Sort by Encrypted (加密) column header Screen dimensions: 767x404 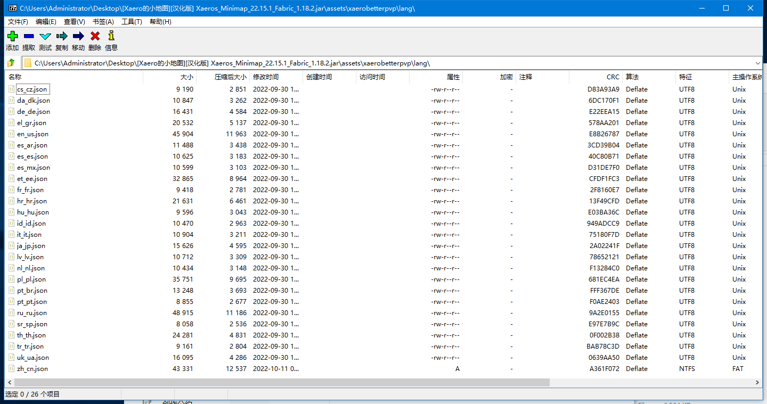click(x=489, y=77)
